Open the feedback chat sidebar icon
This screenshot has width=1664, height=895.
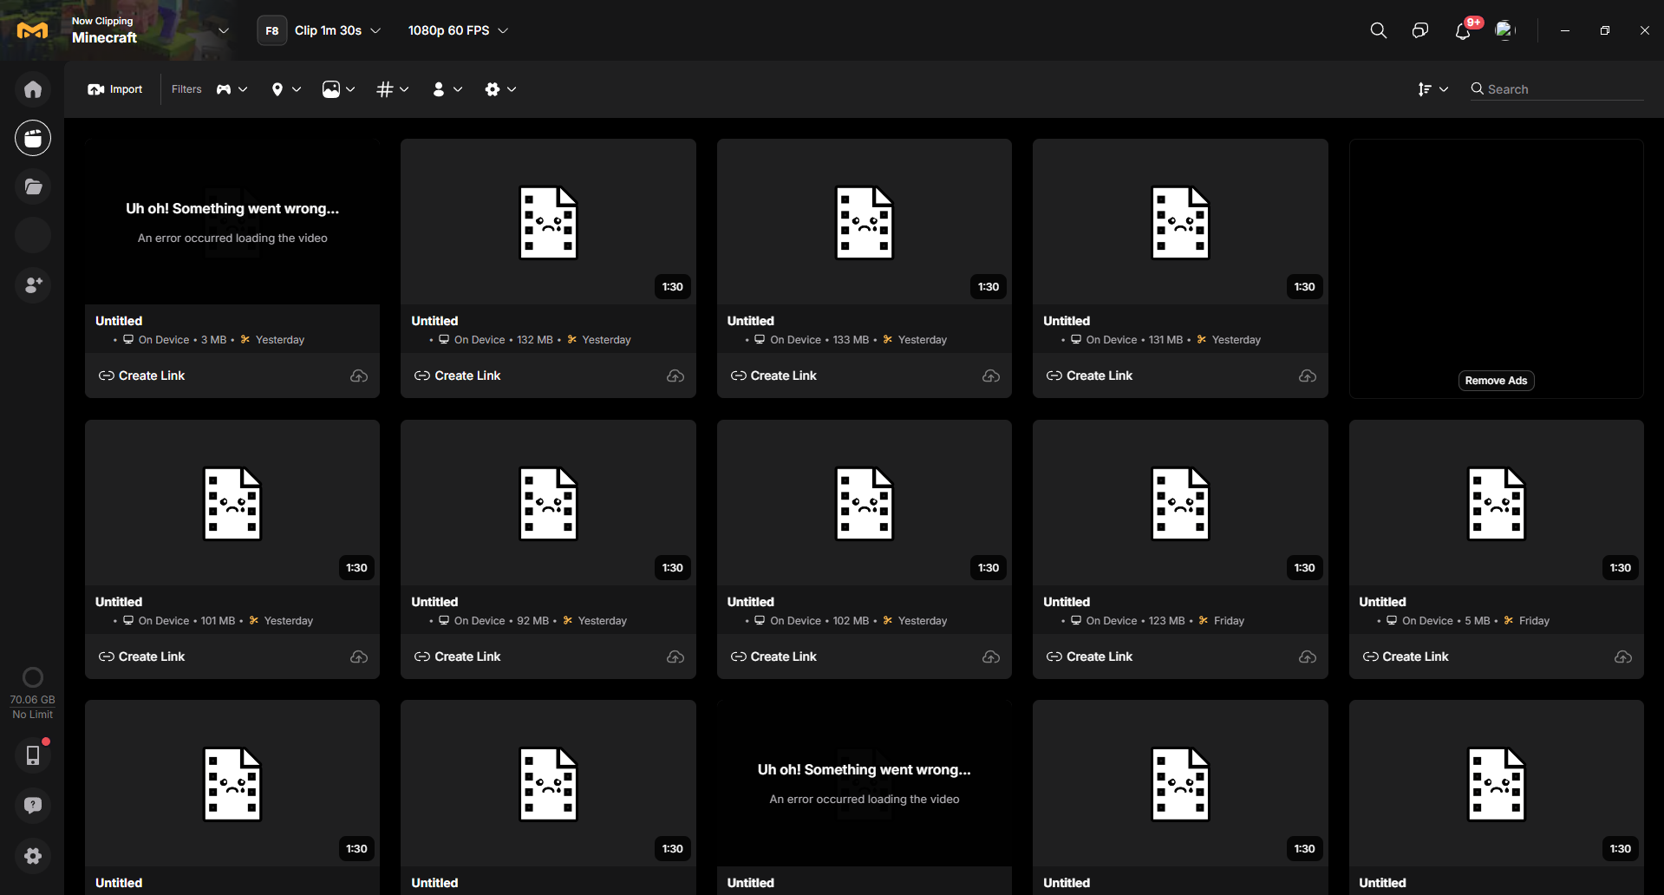[33, 806]
